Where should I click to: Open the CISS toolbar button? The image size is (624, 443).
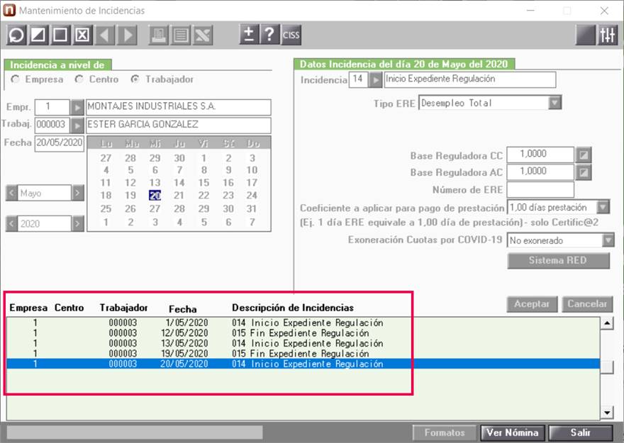(291, 35)
